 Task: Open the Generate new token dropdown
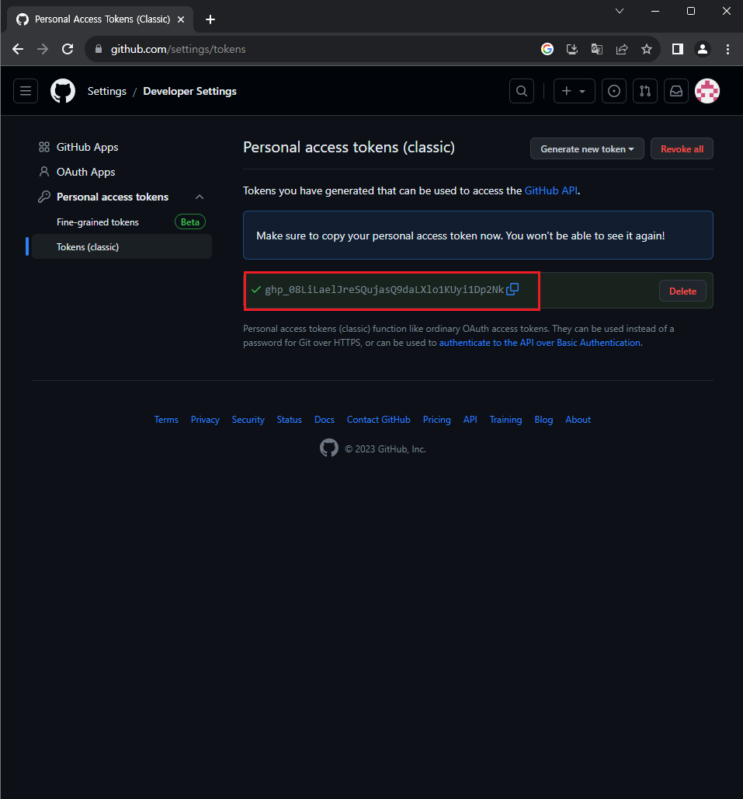(x=587, y=148)
